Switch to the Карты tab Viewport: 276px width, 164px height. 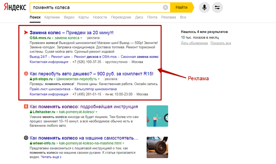click(x=84, y=17)
